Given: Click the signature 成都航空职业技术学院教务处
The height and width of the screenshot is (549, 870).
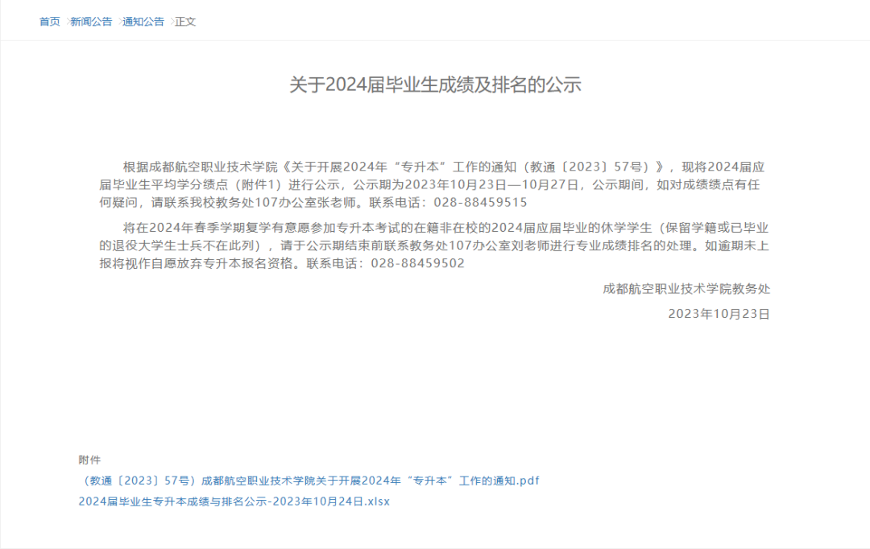Looking at the screenshot, I should [x=686, y=289].
